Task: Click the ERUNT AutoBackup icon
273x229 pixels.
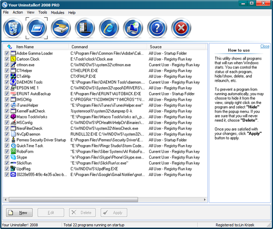Action: click(x=13, y=94)
